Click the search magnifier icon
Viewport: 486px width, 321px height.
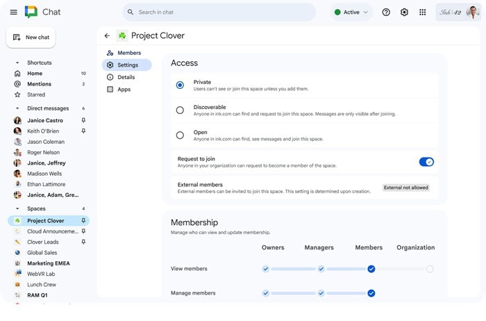pos(131,12)
